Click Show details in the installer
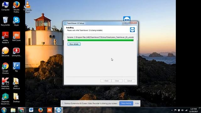Image resolution: width=201 pixels, height=113 pixels. tap(74, 44)
